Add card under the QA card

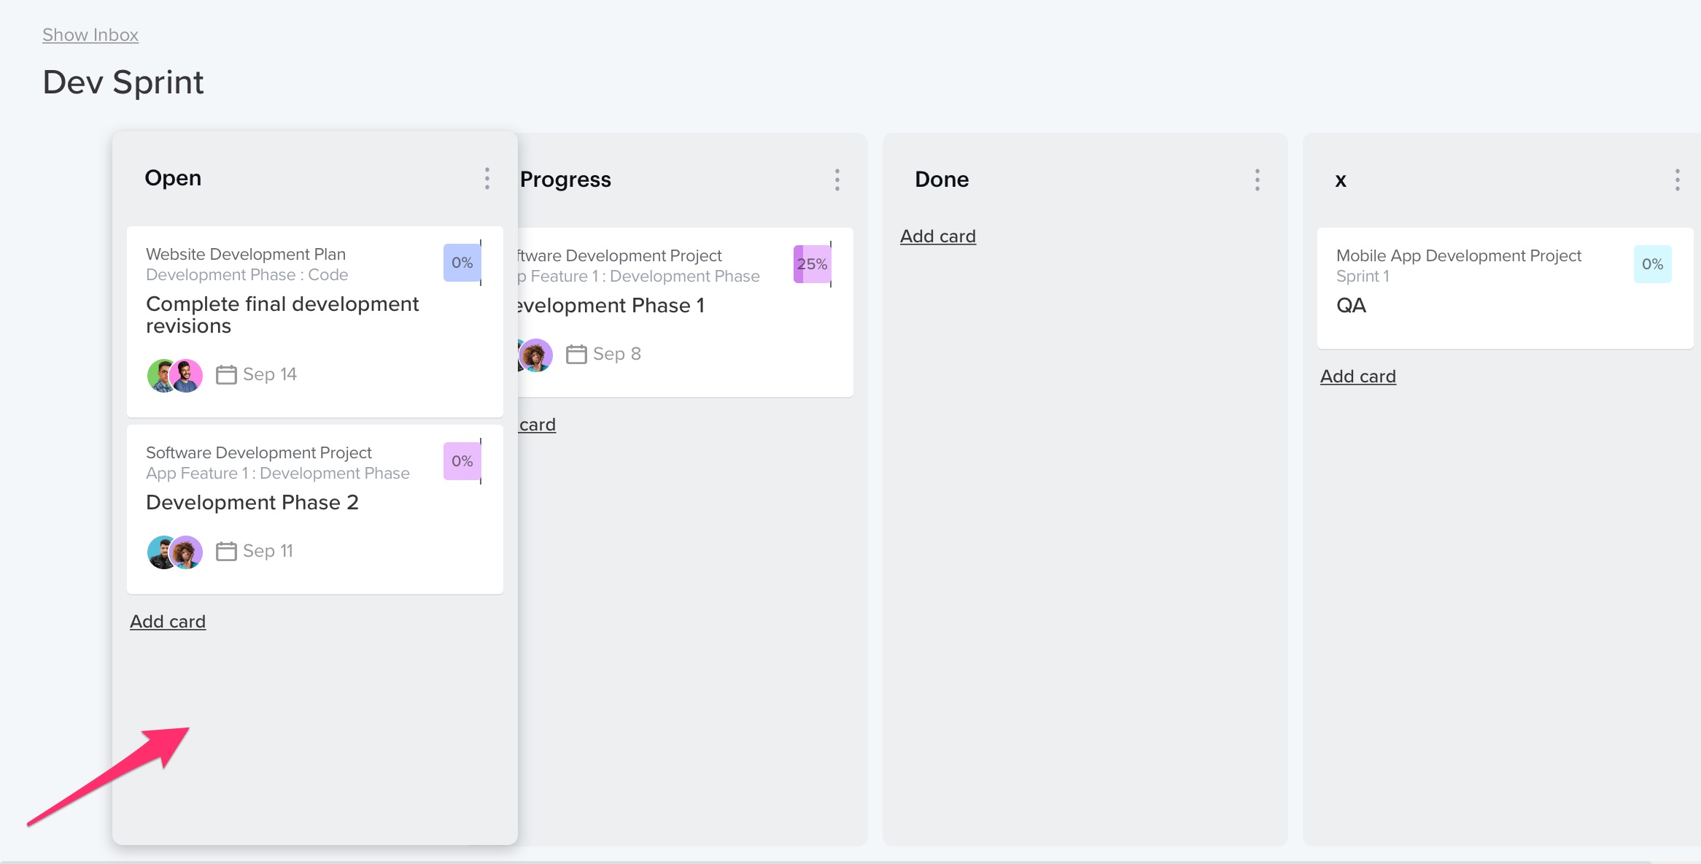(x=1358, y=377)
